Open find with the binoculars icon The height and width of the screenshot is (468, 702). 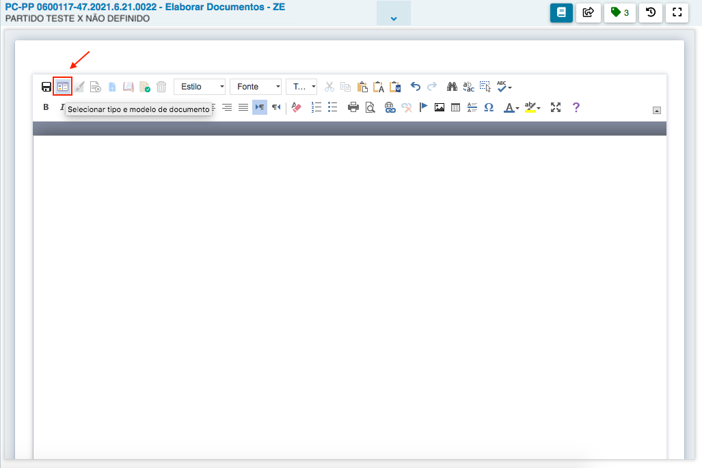(x=451, y=86)
